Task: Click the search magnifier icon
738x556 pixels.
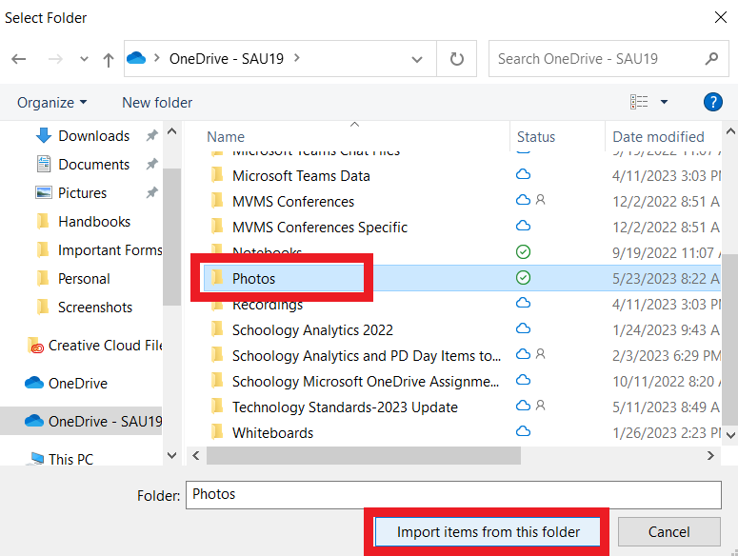Action: coord(711,58)
